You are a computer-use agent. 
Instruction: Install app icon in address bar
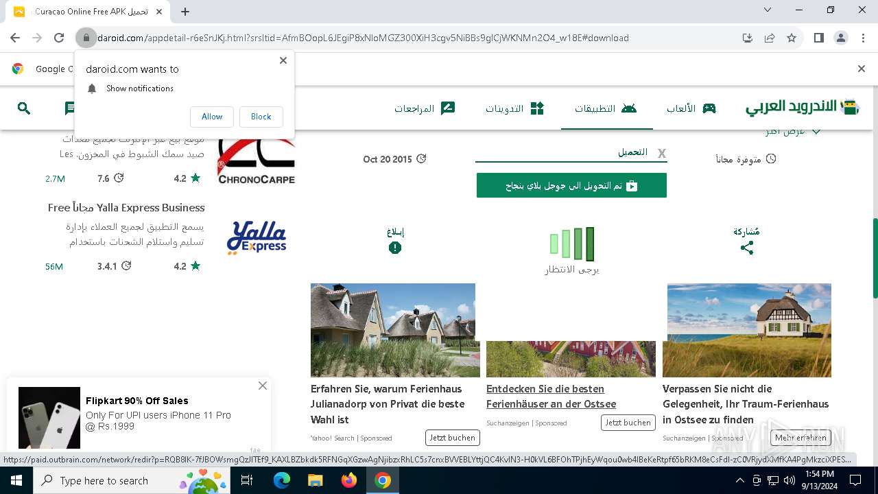click(x=748, y=38)
